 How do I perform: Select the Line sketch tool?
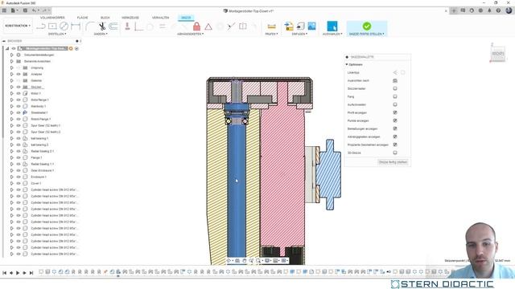point(41,26)
